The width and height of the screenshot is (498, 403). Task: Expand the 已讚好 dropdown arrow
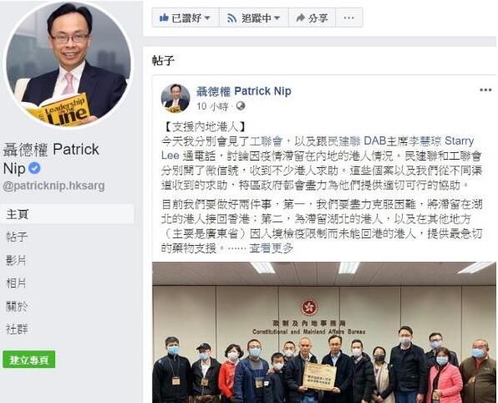207,18
